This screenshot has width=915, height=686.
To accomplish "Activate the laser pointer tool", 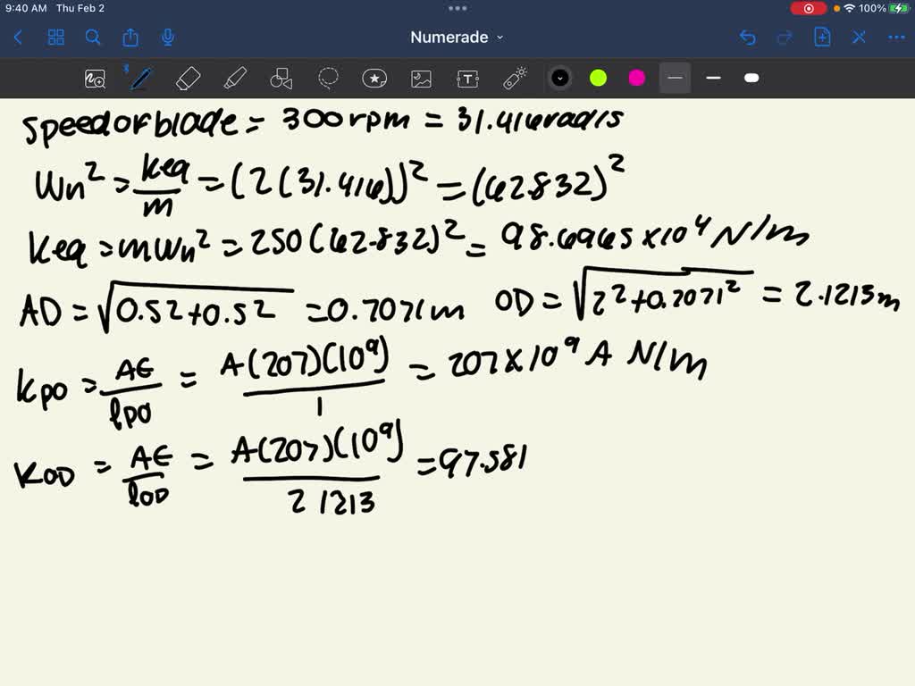I will pos(515,79).
